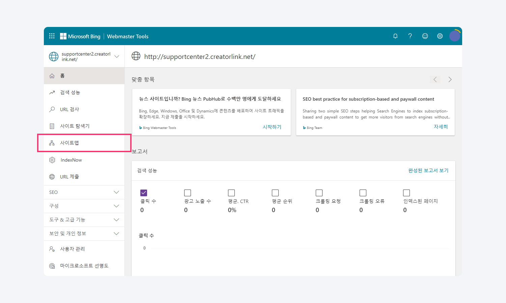This screenshot has height=303, width=506.
Task: Click the Microsoft Bing logo
Action: pyautogui.click(x=80, y=36)
